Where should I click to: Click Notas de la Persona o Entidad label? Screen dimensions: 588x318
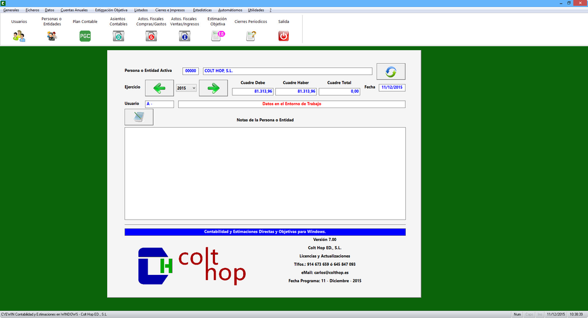tap(265, 120)
